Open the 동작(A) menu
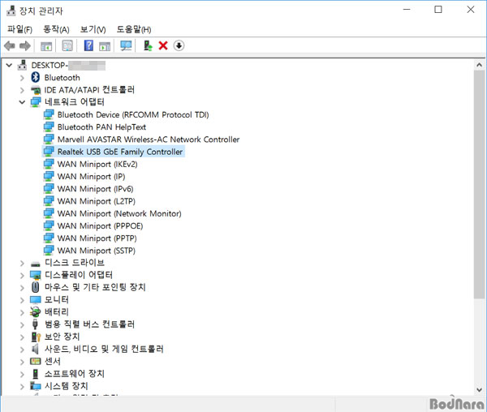This screenshot has height=412, width=487. coord(56,29)
